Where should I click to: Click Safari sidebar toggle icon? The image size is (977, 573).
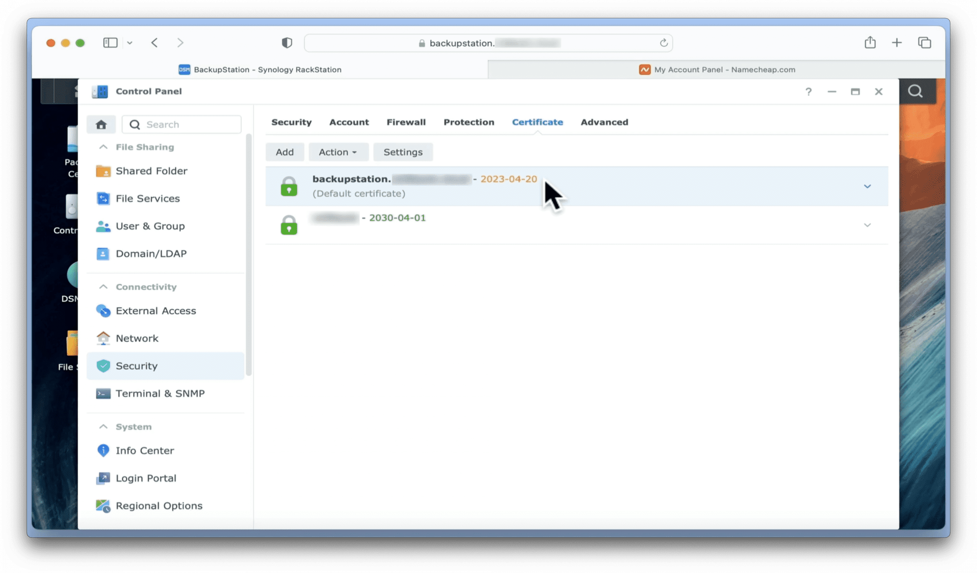pyautogui.click(x=110, y=43)
